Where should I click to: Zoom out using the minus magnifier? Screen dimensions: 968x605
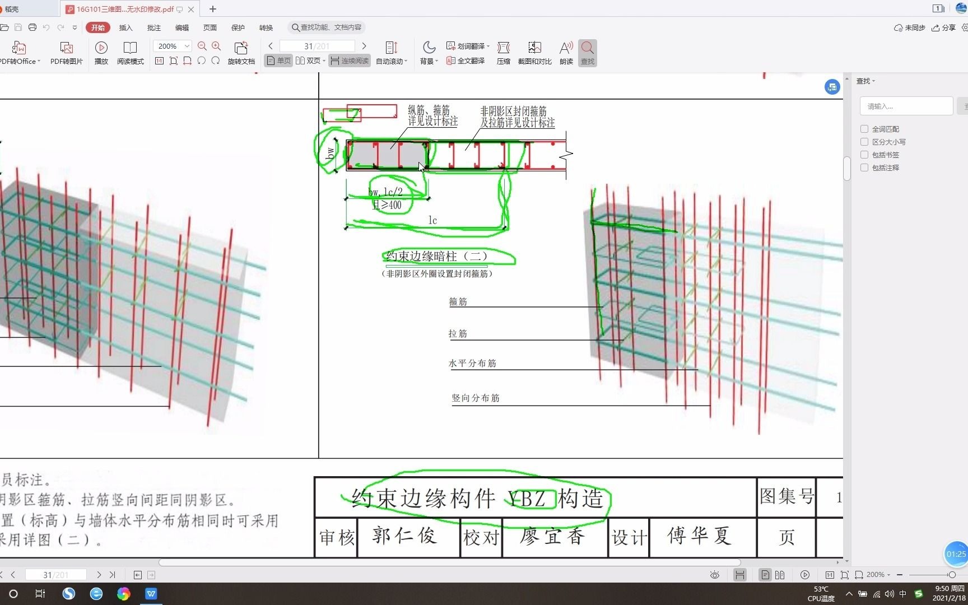(x=202, y=46)
